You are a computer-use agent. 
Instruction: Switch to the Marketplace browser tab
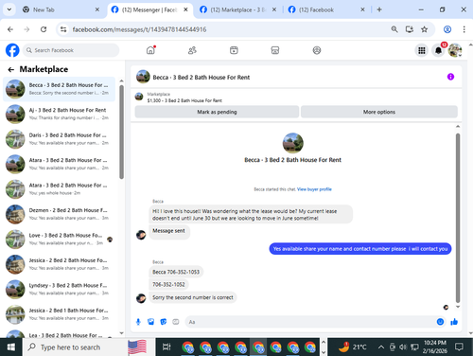pos(238,9)
